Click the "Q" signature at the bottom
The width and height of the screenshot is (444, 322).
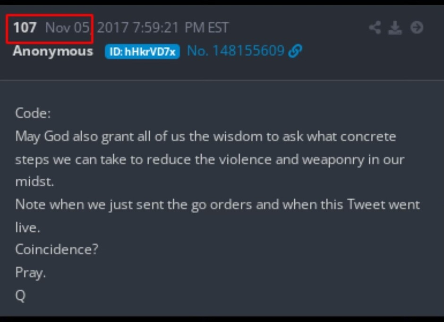pyautogui.click(x=20, y=296)
